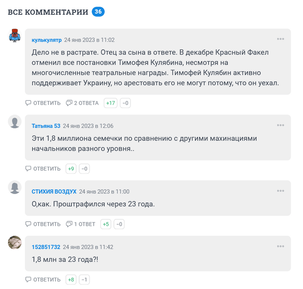Viewport: 303px width, 289px height.
Task: Upvote кулькулятр's comment with +17
Action: click(111, 103)
